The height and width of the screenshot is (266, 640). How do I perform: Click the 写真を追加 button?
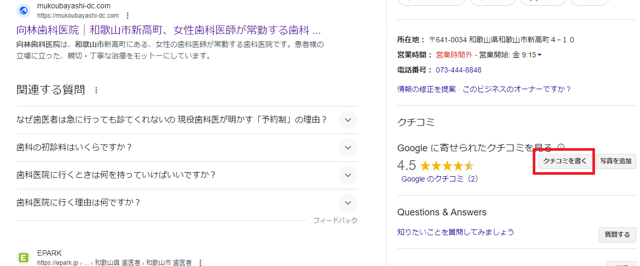point(615,161)
